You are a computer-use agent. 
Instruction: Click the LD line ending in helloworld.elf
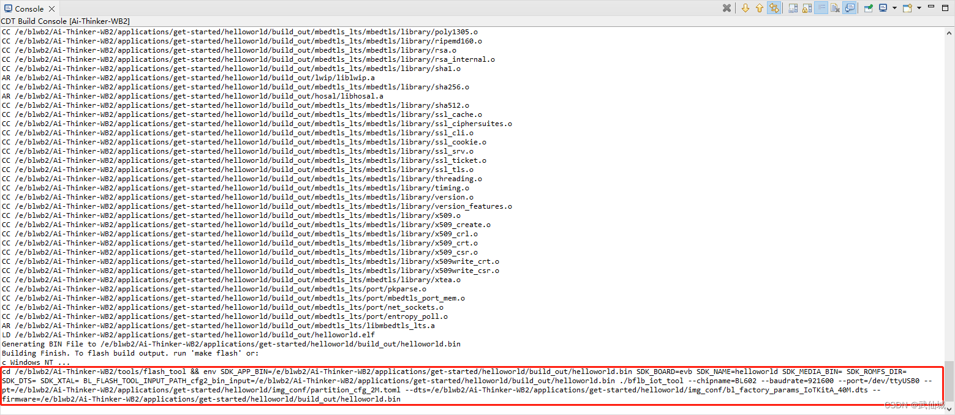pos(188,335)
